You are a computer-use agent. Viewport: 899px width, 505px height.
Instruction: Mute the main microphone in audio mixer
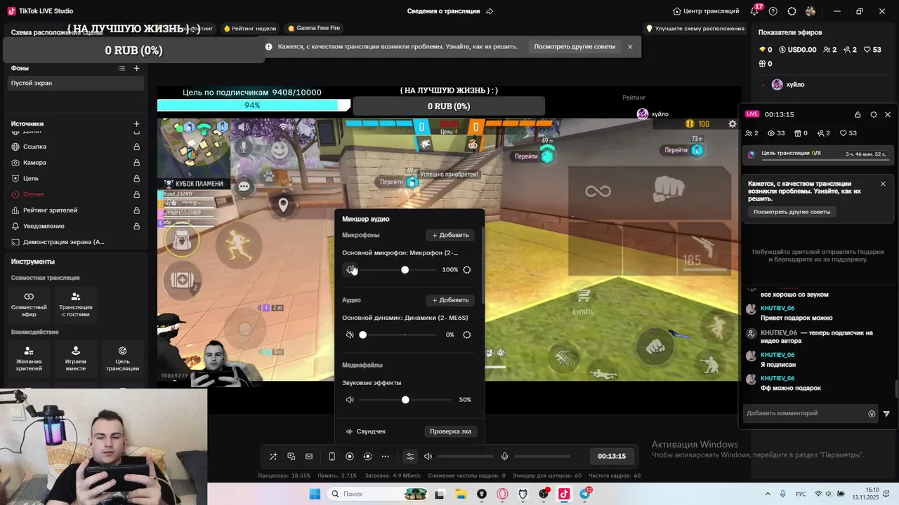coord(350,270)
